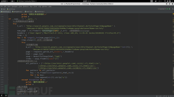The width and height of the screenshot is (174, 97).
Task: Click the volume icon in system tray
Action: point(167,1)
